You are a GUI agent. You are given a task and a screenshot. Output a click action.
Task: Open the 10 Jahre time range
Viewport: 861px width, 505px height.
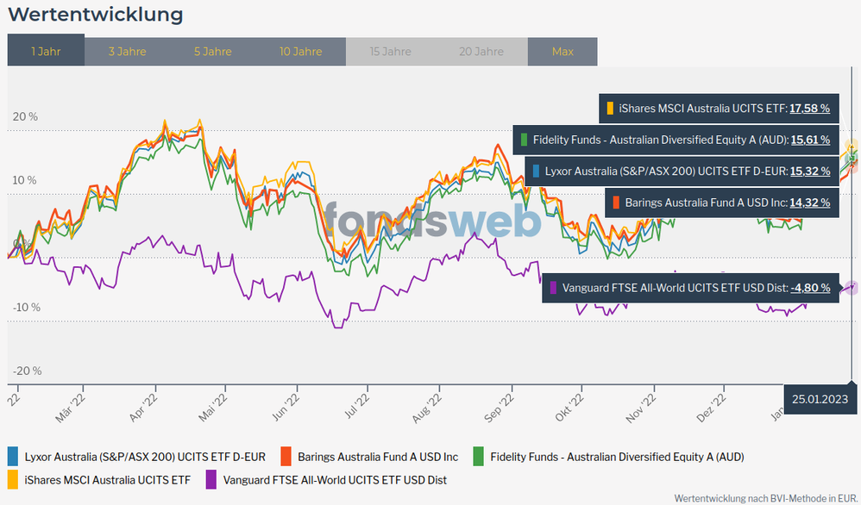[x=300, y=51]
